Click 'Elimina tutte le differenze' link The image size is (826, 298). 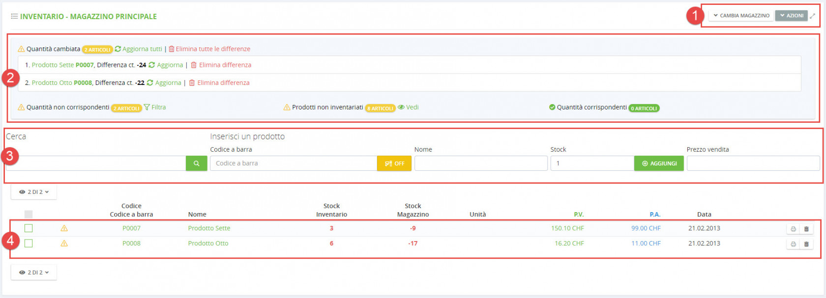(x=212, y=49)
